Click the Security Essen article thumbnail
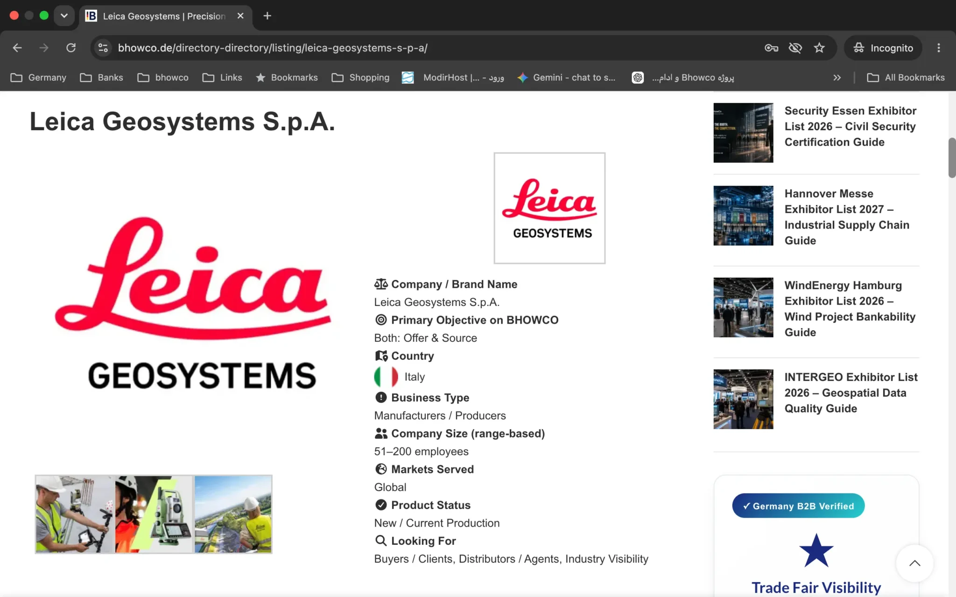 coord(743,133)
